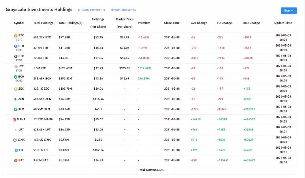Select the BCHG ticker label

19,81
